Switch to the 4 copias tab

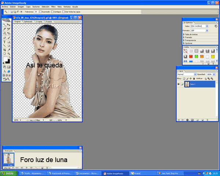pyautogui.click(x=49, y=22)
